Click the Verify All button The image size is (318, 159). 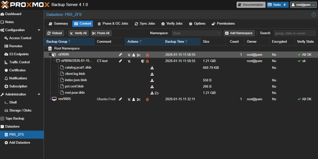coord(78,33)
